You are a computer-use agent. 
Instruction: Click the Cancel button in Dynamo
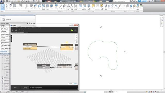[25, 88]
